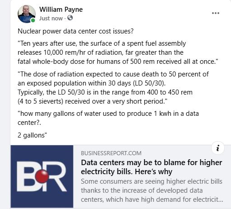
Task: Open the three-dot post options menu
Action: point(216,13)
